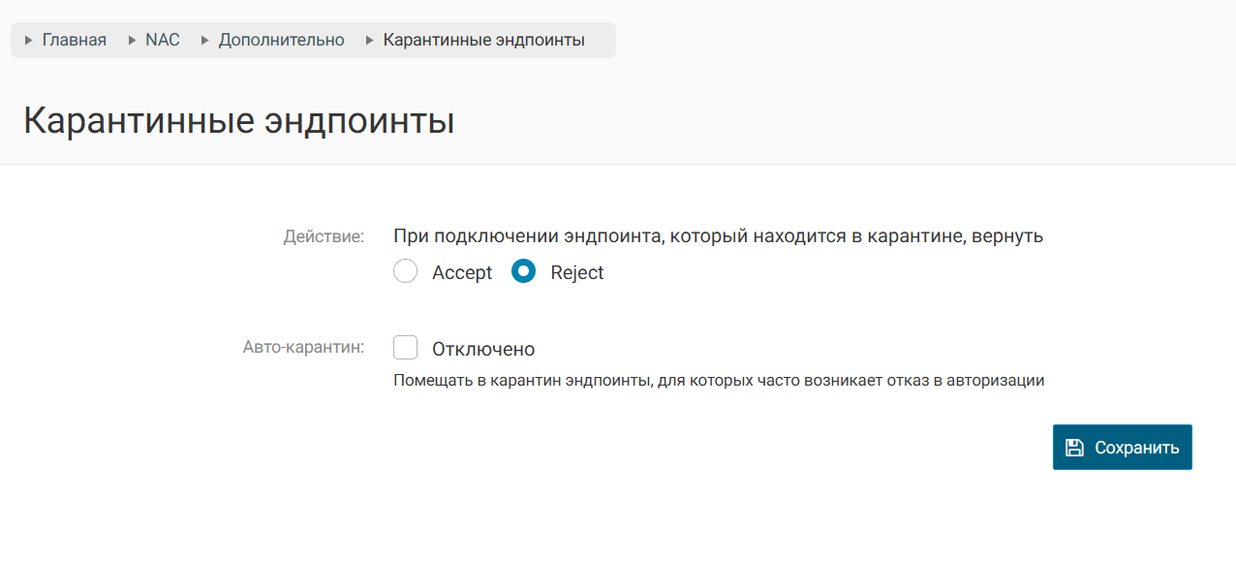Click the arrow before Карантинные эндпоинты breadcrumb
This screenshot has height=561, width=1236.
click(370, 41)
